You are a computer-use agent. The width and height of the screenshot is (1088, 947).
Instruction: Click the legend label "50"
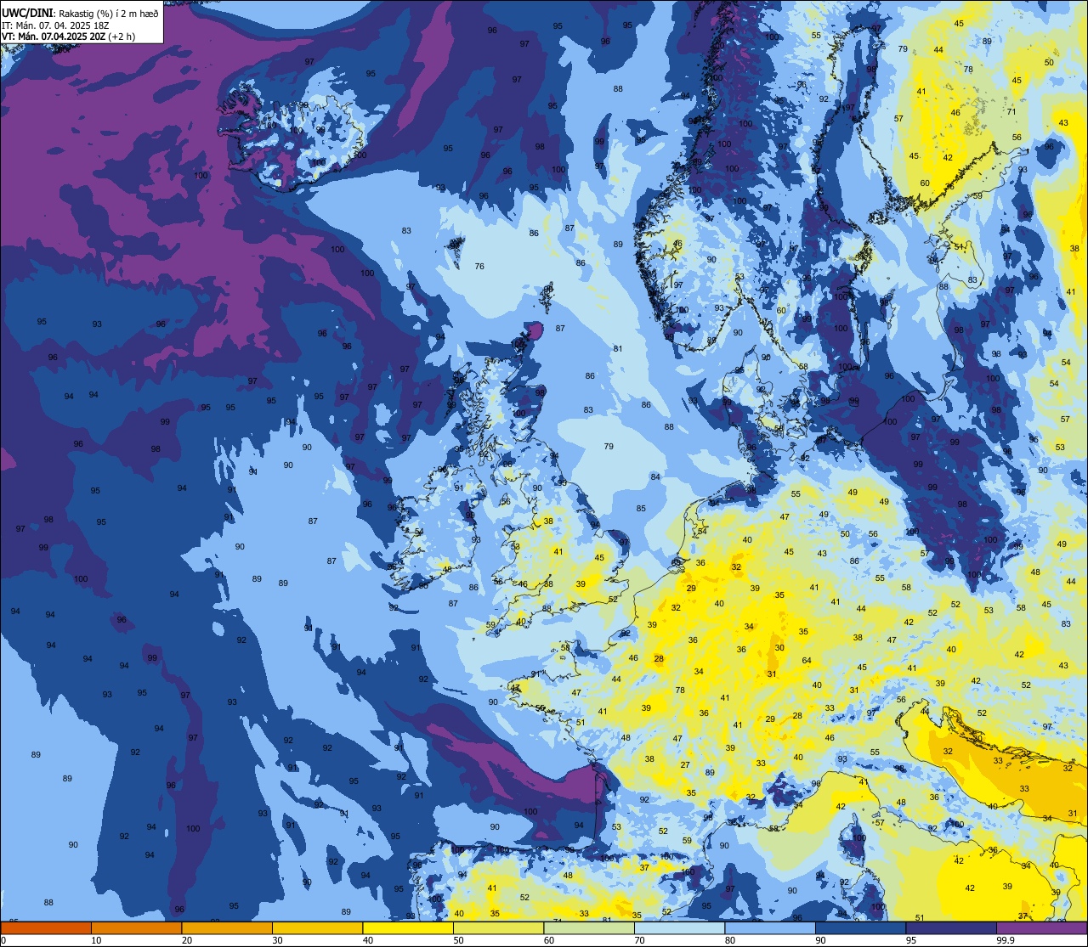458,940
